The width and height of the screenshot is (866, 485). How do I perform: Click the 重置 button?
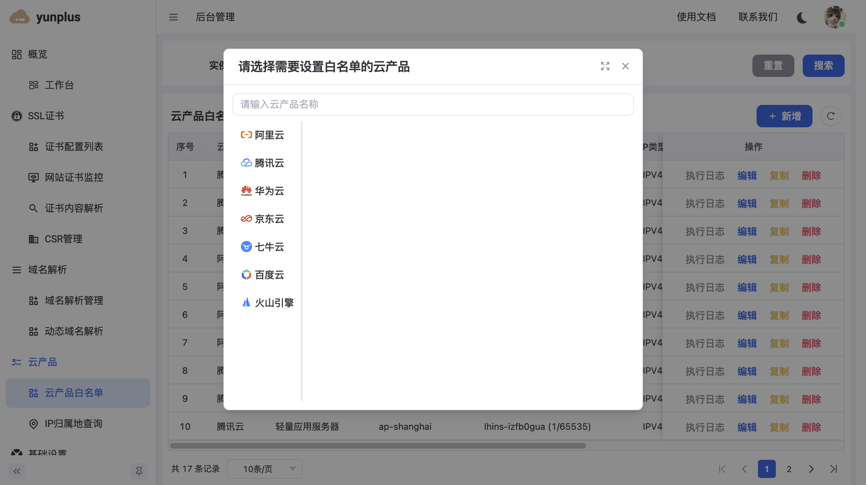point(773,66)
